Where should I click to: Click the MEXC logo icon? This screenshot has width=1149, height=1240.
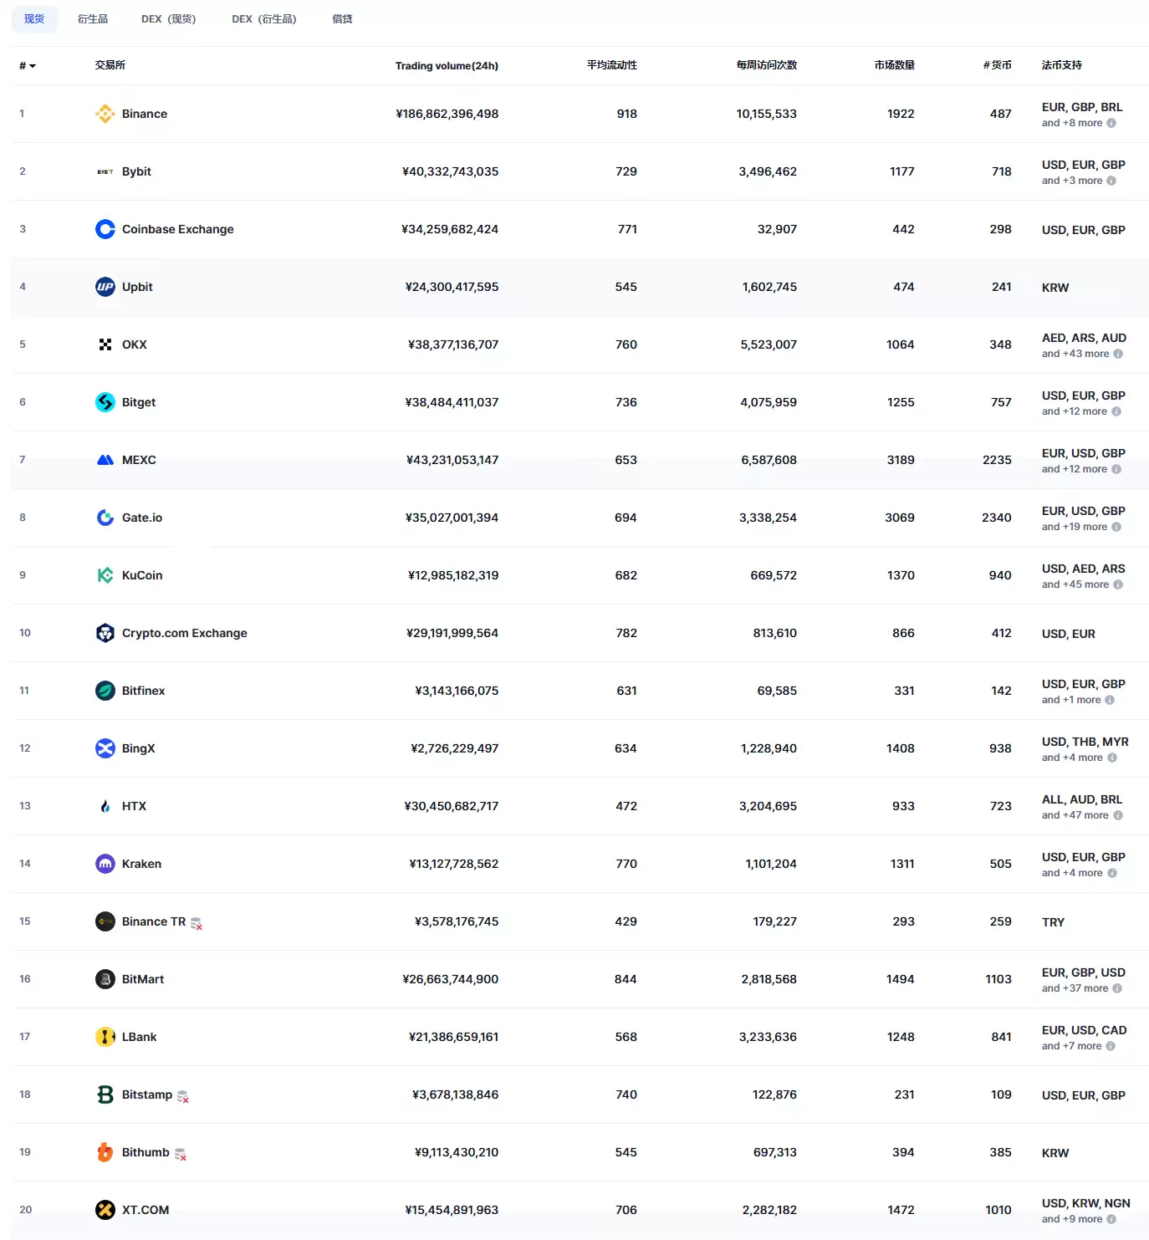(x=105, y=460)
